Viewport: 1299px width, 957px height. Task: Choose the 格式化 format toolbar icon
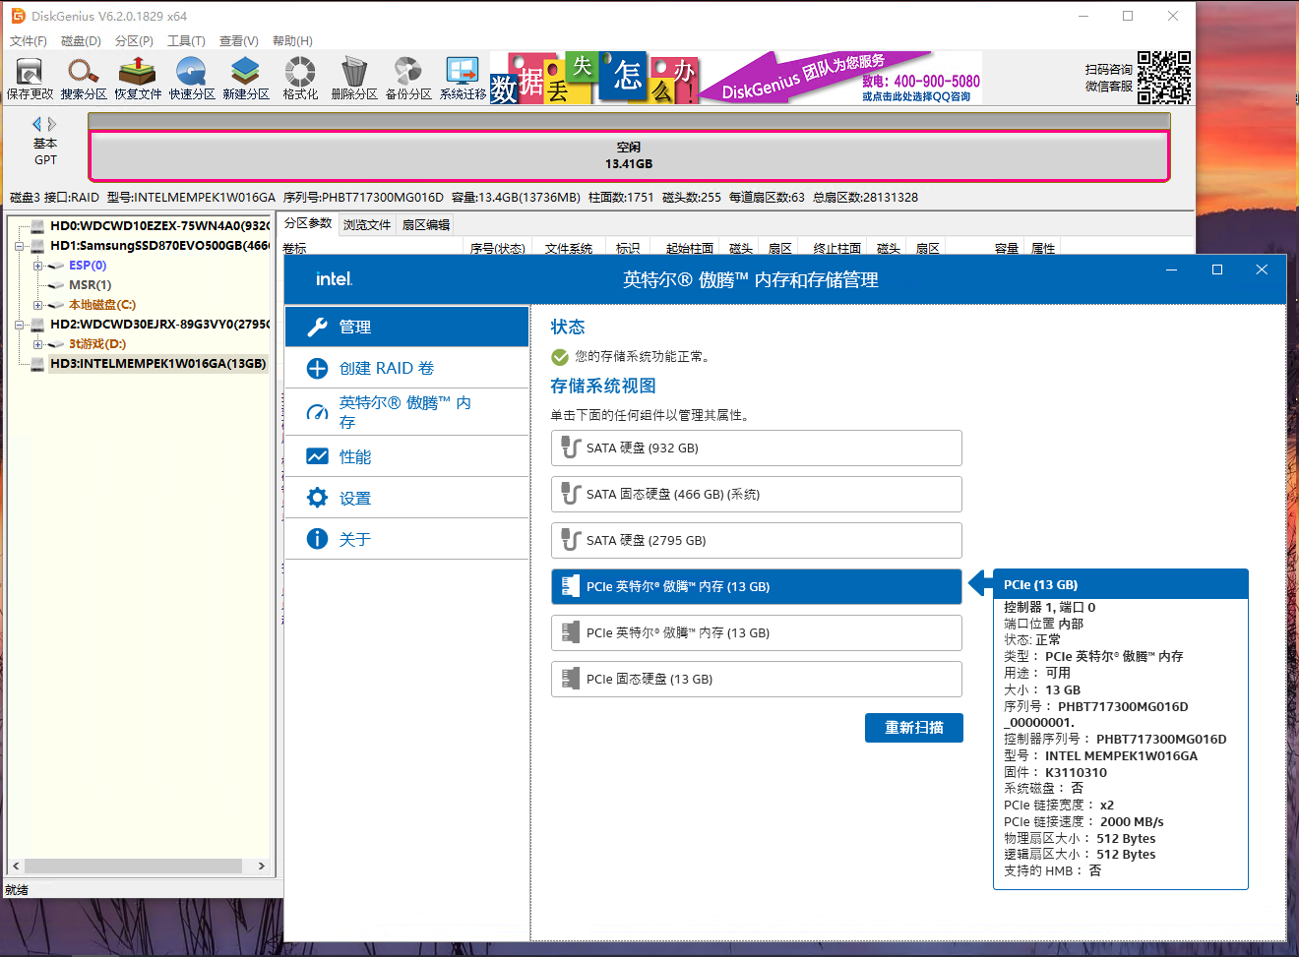[x=300, y=78]
